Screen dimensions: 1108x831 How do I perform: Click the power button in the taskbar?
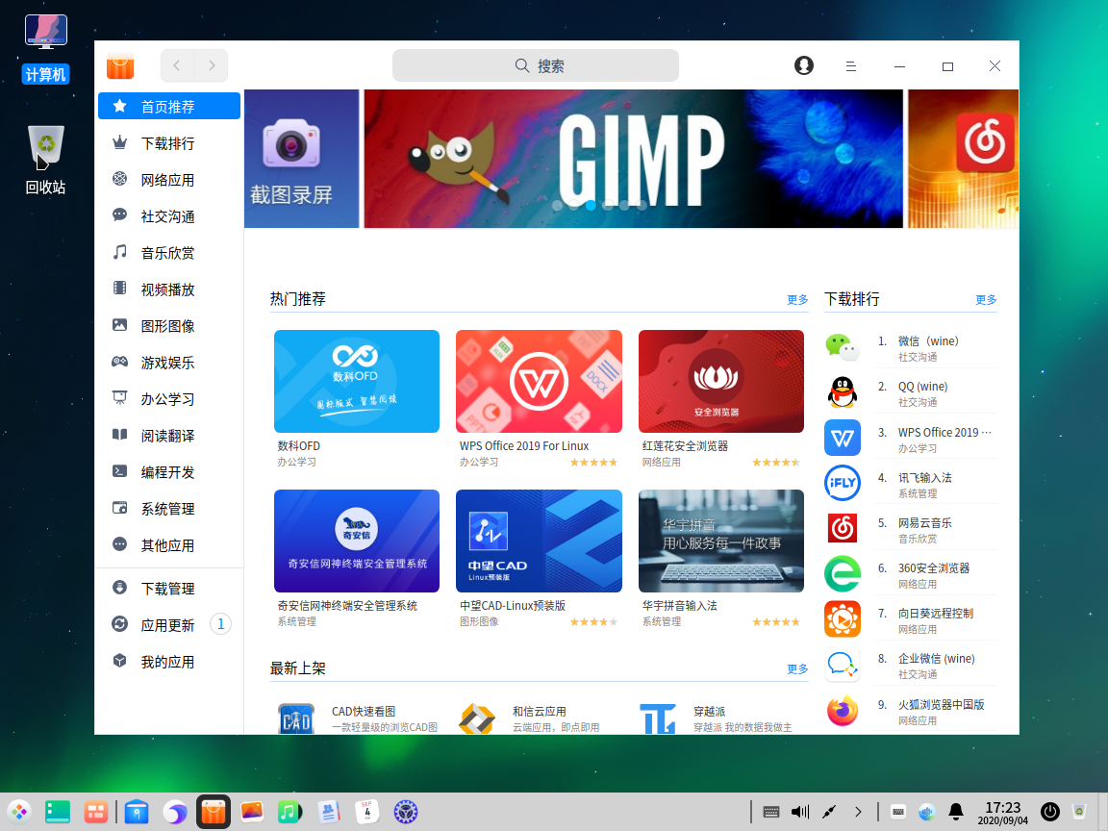point(1050,812)
